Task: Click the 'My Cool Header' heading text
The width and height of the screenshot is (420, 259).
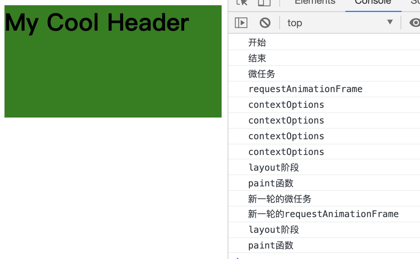Action: coord(97,22)
